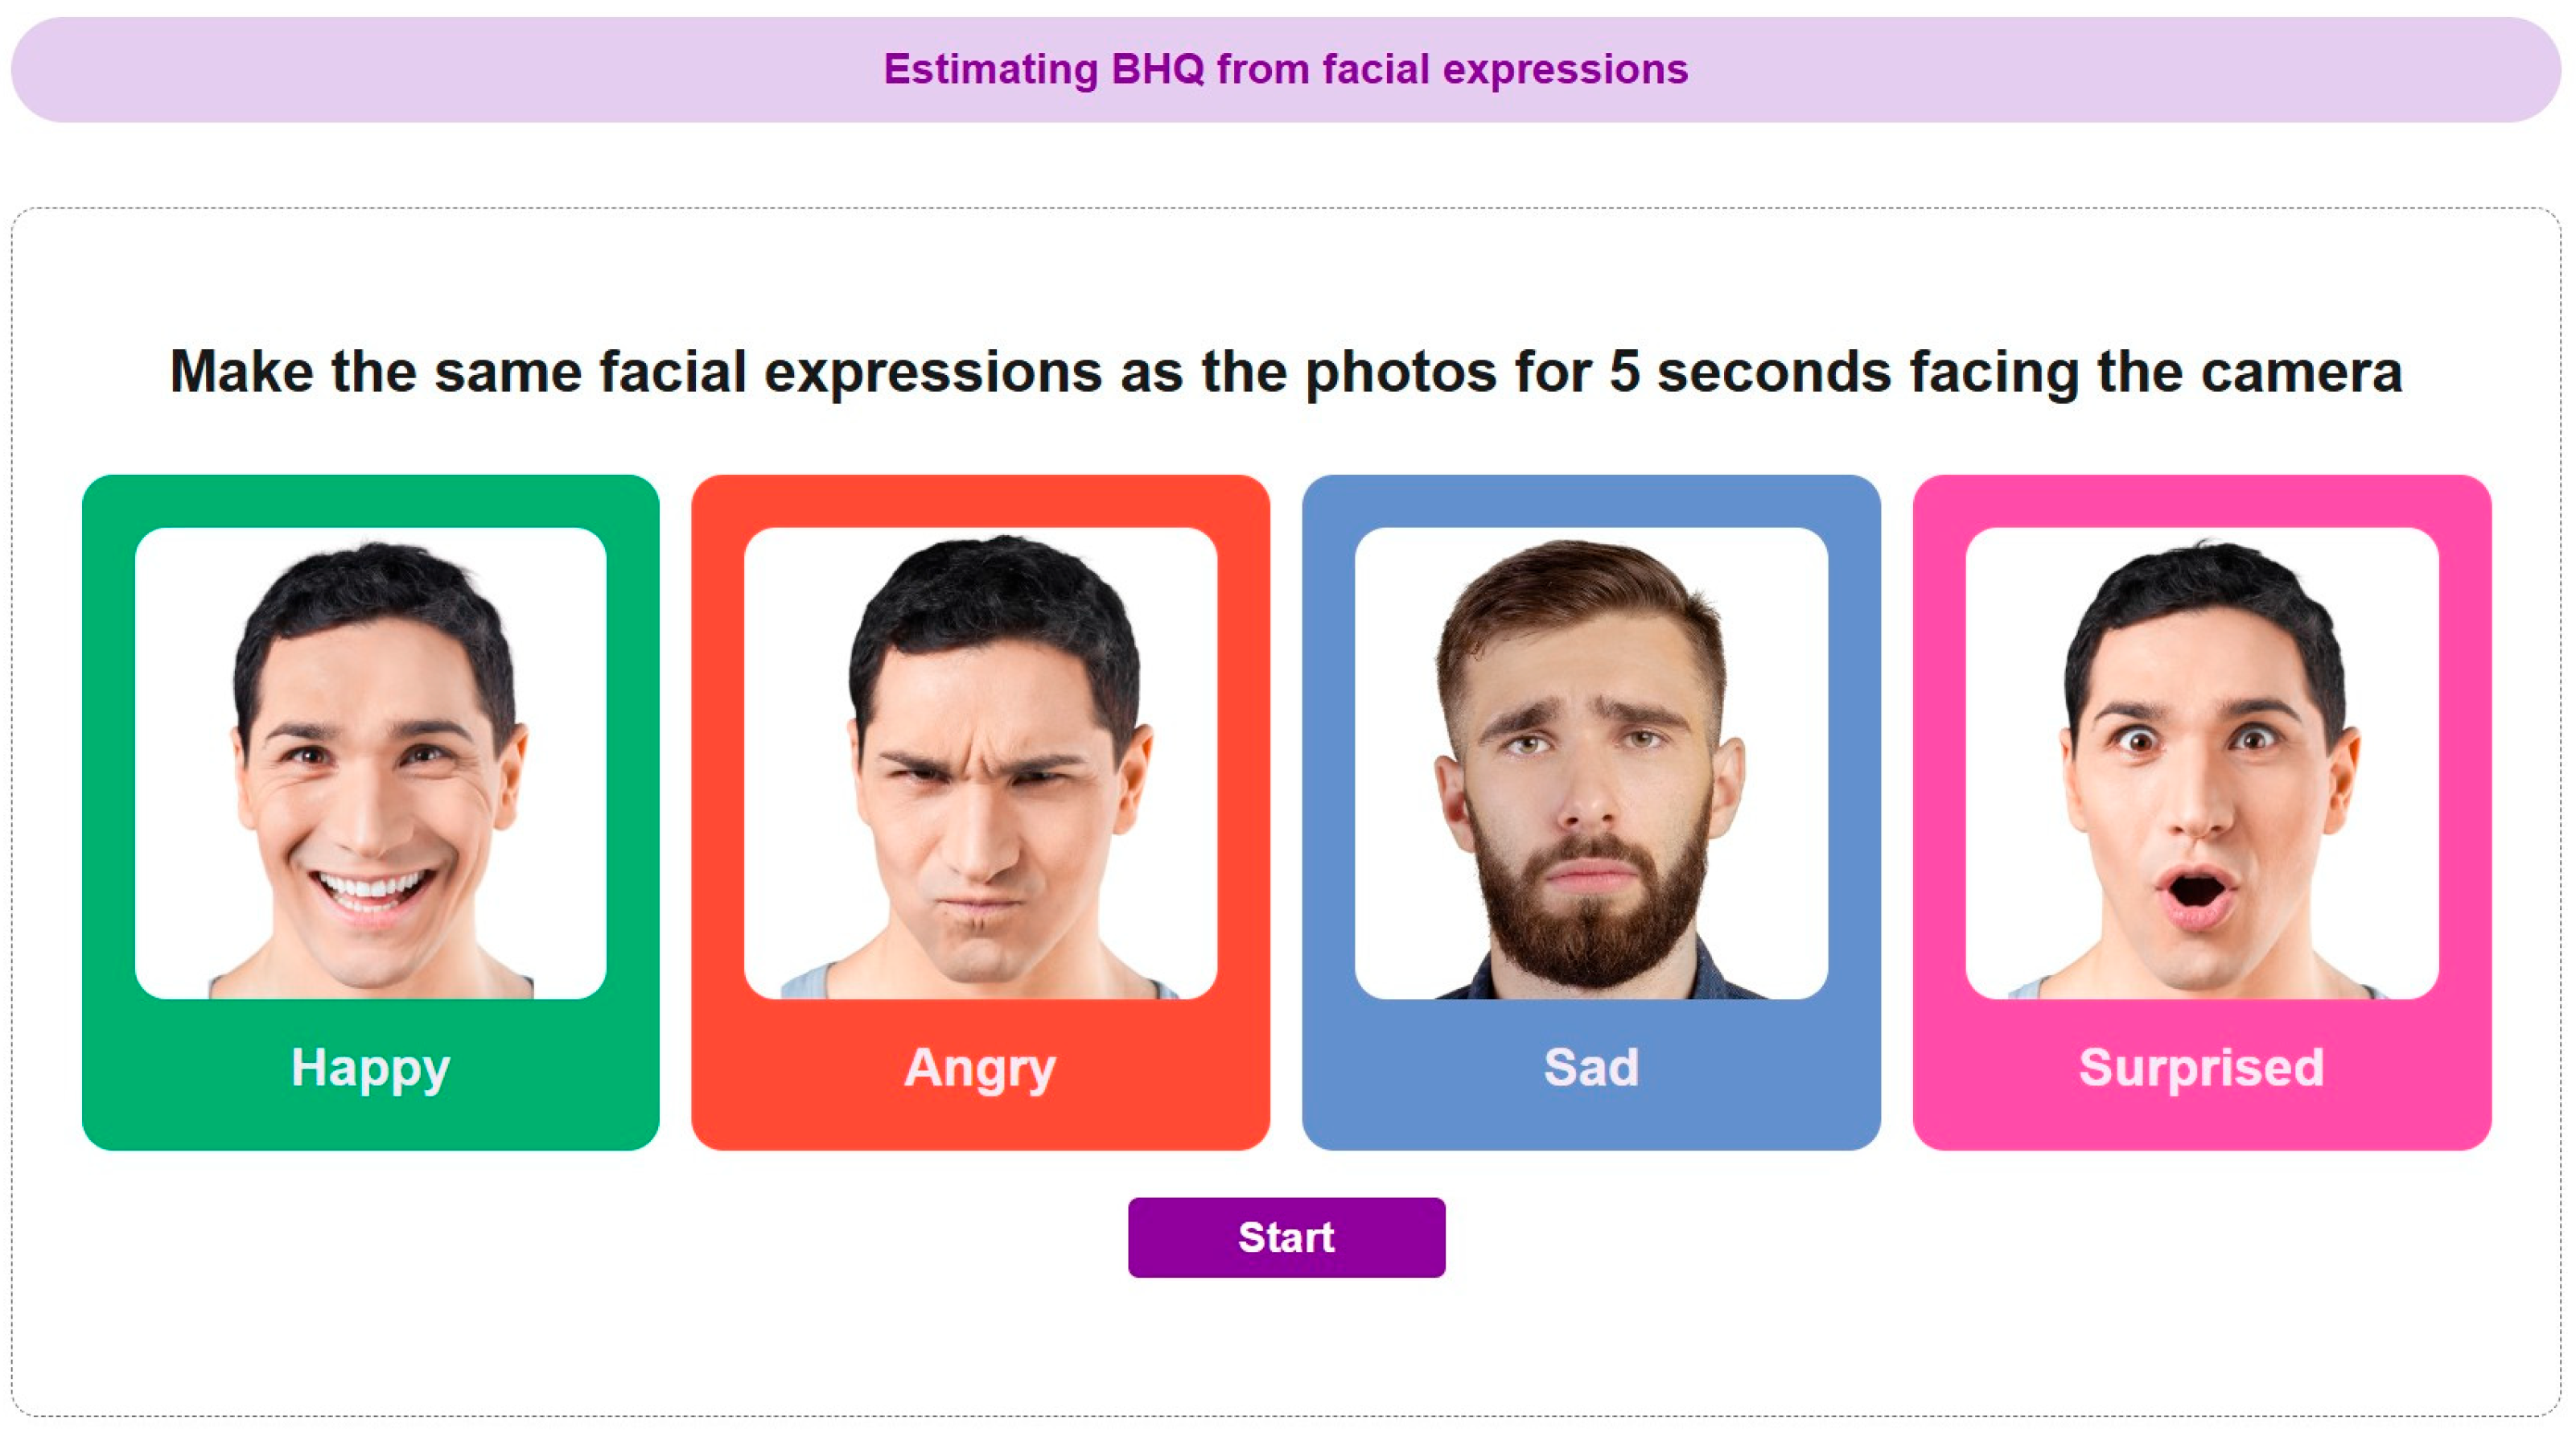Click the purple Start button
This screenshot has width=2576, height=1433.
tap(1286, 1237)
